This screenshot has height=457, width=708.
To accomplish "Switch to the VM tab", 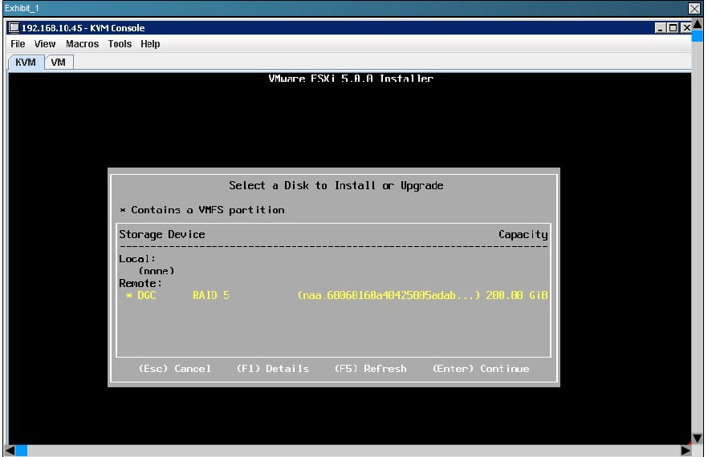I will point(59,63).
